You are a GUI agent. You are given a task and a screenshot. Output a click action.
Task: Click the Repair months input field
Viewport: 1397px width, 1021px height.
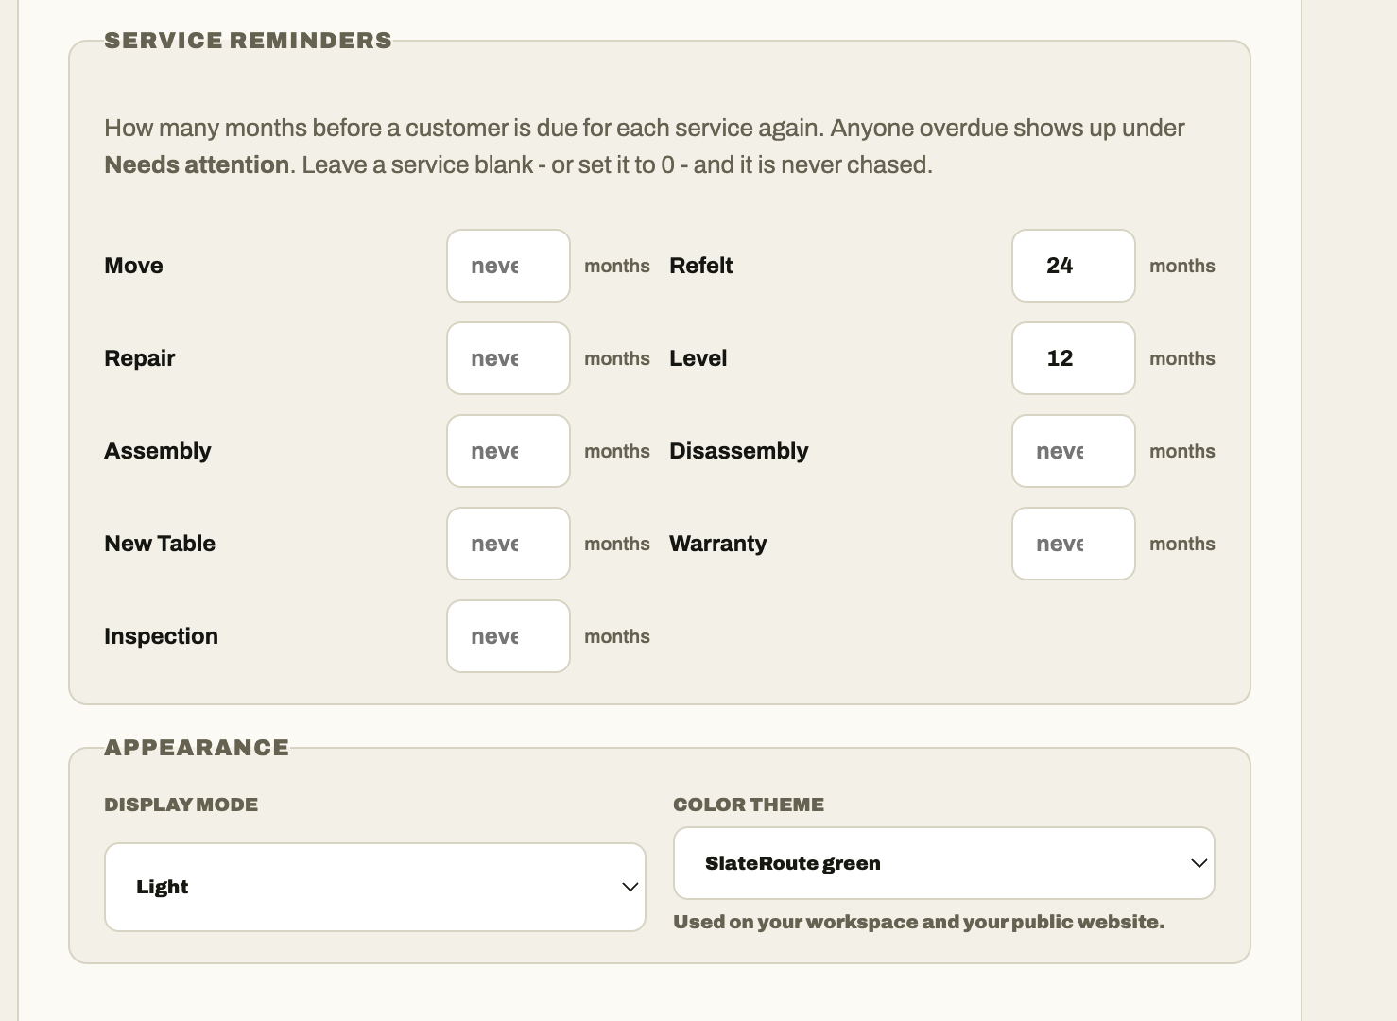pos(509,358)
